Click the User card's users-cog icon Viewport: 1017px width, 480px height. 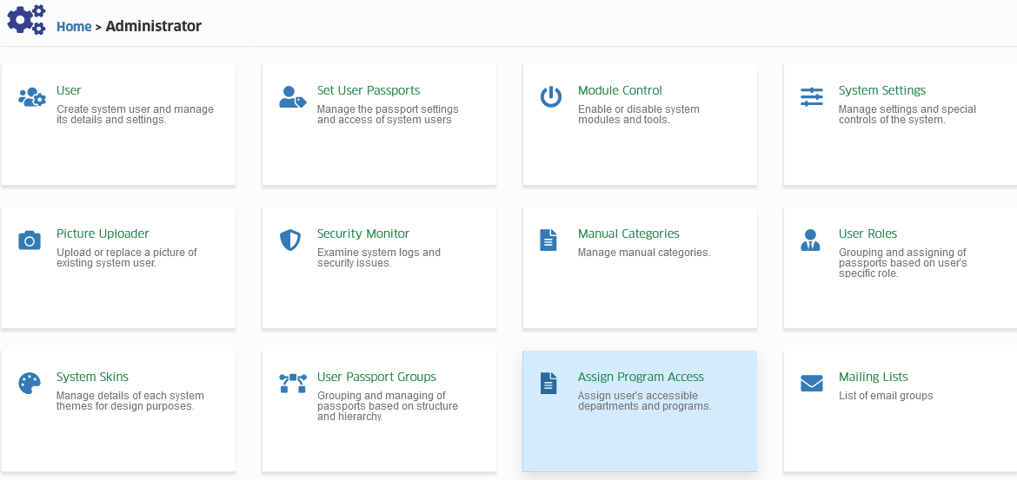tap(32, 98)
